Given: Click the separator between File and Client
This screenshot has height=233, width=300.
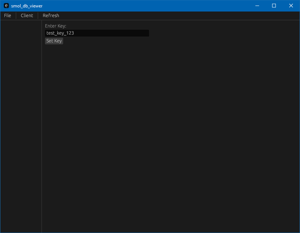Looking at the screenshot, I should click(16, 16).
